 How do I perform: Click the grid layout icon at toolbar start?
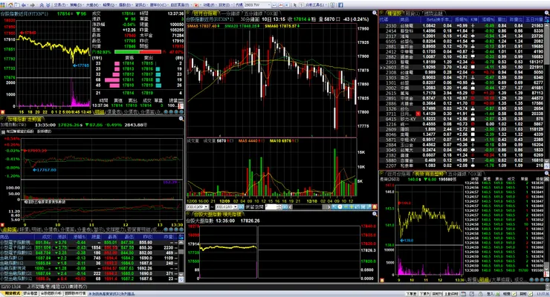[x=2, y=5]
